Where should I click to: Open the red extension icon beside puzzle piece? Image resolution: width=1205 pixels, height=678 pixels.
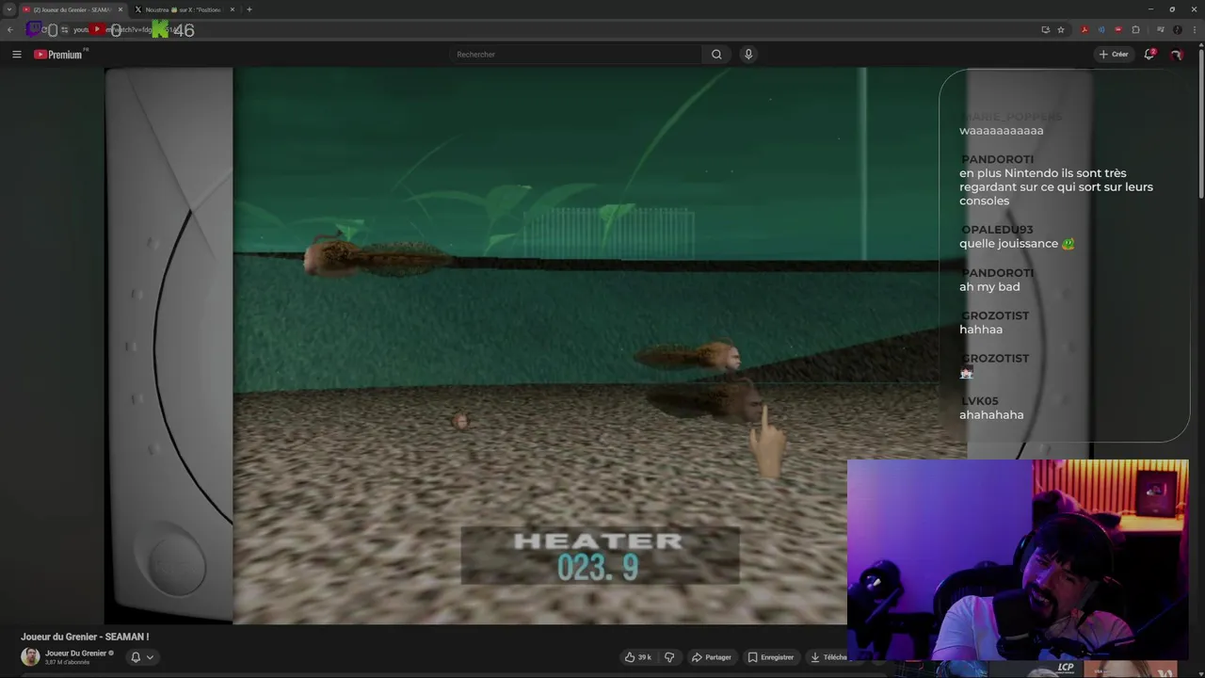(1118, 30)
